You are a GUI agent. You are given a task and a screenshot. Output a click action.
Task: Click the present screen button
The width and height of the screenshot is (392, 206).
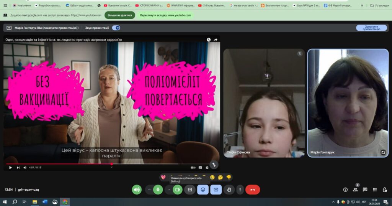(x=216, y=190)
